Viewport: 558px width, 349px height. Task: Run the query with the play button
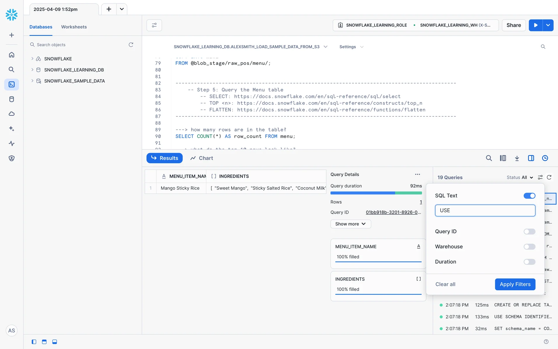[x=535, y=25]
